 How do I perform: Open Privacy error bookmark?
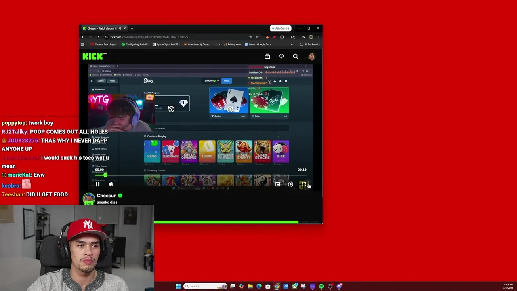(232, 44)
